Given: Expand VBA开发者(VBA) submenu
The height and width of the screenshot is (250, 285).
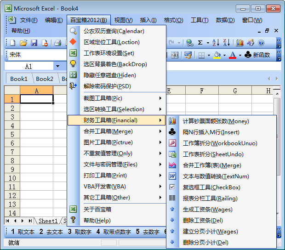Looking at the screenshot, I should pyautogui.click(x=116, y=187).
